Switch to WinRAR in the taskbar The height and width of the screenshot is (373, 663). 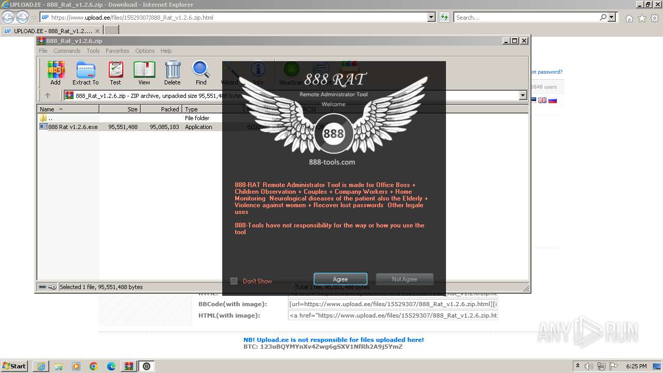coord(129,366)
